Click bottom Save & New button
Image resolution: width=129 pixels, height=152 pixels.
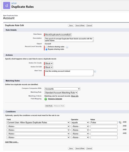(80, 148)
